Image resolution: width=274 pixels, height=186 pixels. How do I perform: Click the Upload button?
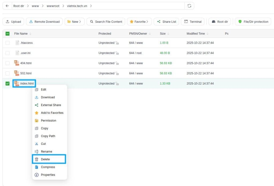tap(13, 22)
